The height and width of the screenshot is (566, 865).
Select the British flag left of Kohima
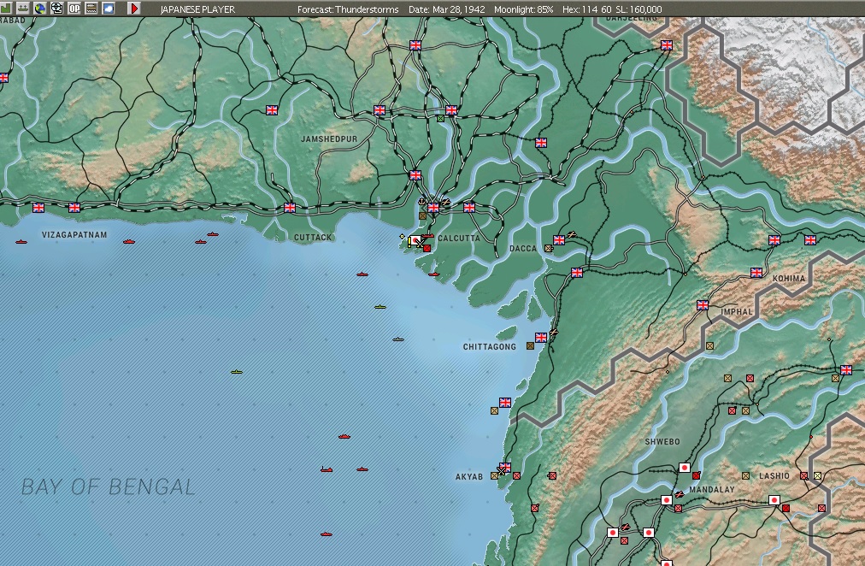756,273
